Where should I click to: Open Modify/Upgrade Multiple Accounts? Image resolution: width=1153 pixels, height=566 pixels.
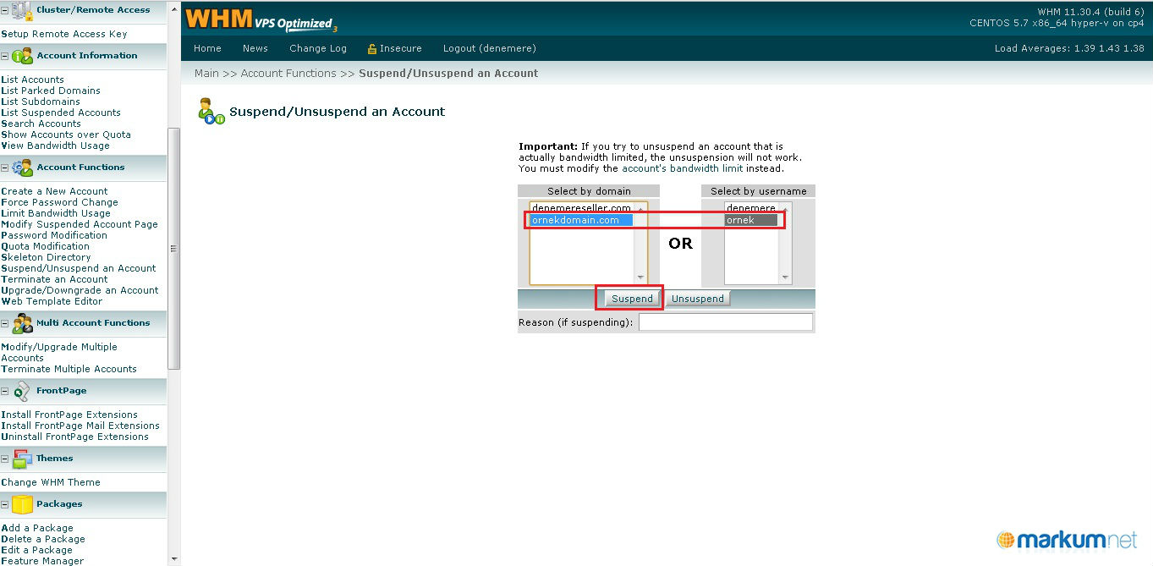[x=59, y=352]
